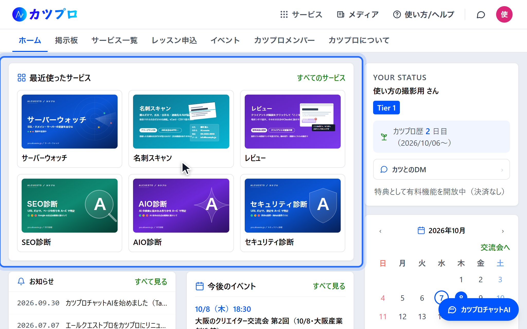Viewport: 527px width, 329px height.
Task: Open the メディア menu
Action: click(x=358, y=15)
